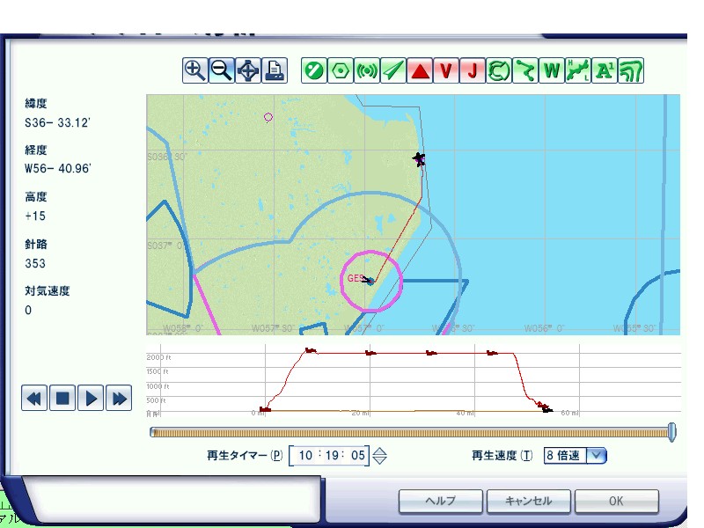Click the replay timeline slider handle
This screenshot has height=528, width=704.
(672, 431)
